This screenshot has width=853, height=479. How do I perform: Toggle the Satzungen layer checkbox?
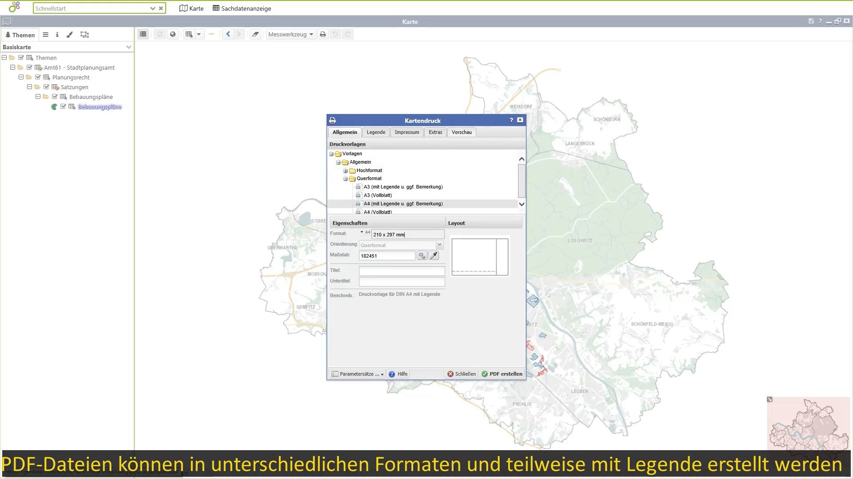[46, 87]
